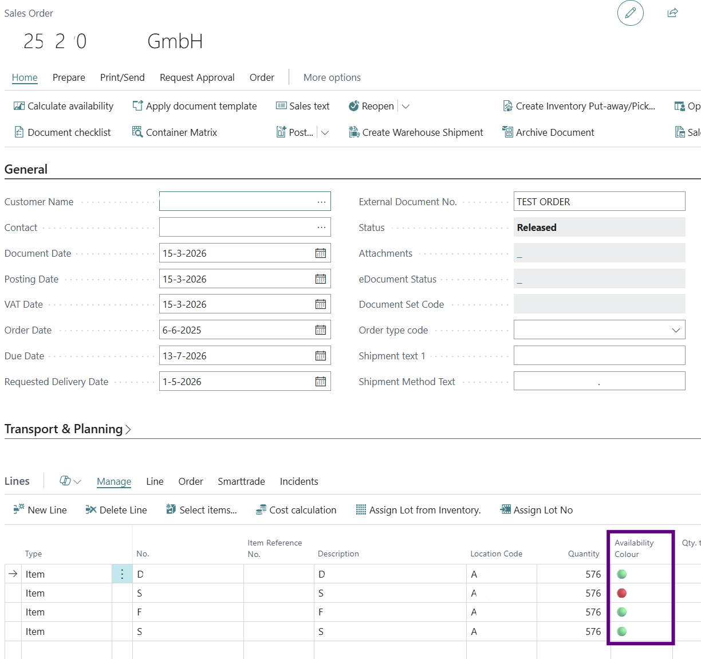Screen dimensions: 701x659
Task: Click Archive Document
Action: tap(548, 132)
